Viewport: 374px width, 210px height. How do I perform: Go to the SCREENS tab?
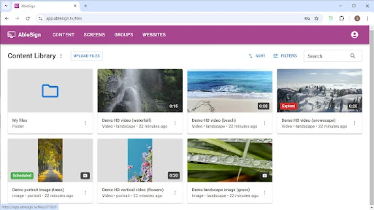[94, 35]
